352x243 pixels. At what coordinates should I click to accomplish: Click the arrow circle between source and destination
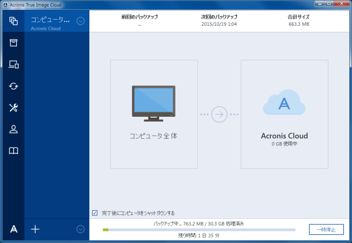click(x=219, y=114)
